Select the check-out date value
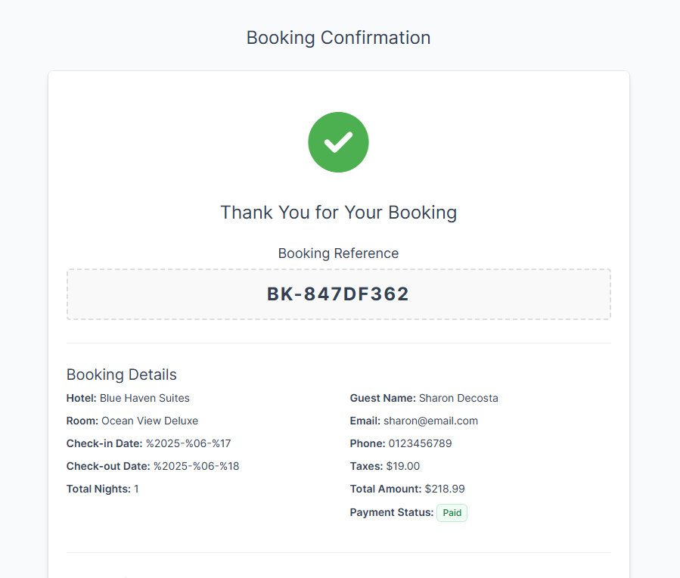This screenshot has width=680, height=578. [x=196, y=466]
